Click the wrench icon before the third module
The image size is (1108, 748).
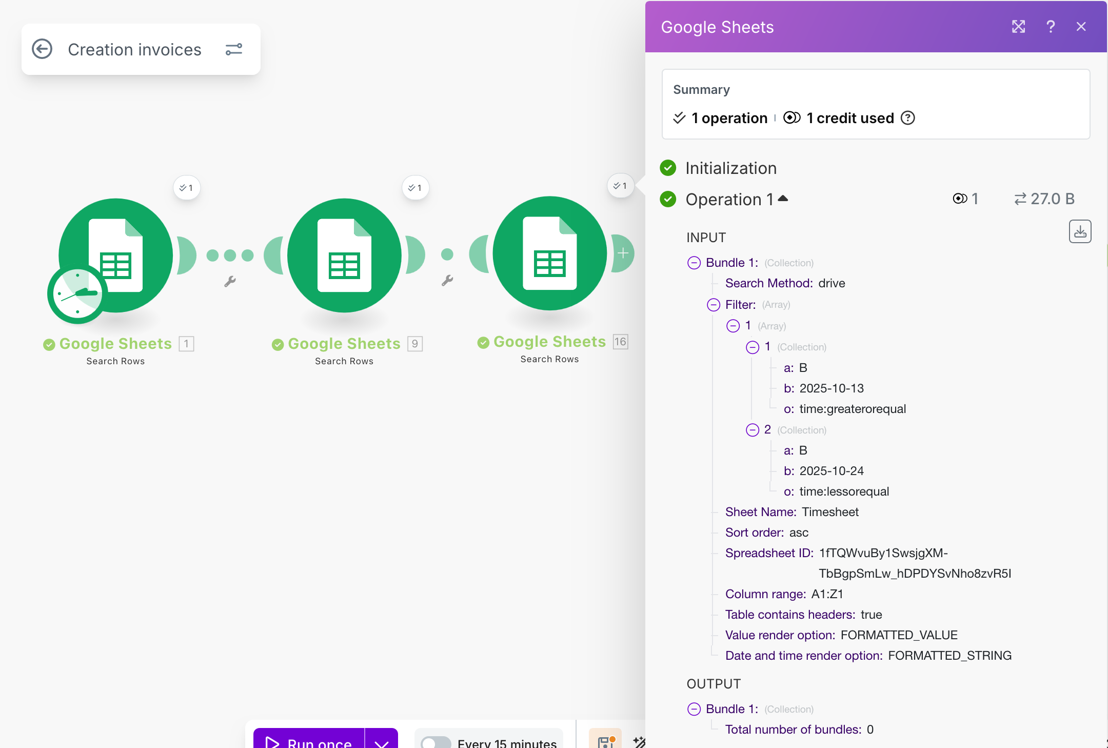pyautogui.click(x=447, y=280)
